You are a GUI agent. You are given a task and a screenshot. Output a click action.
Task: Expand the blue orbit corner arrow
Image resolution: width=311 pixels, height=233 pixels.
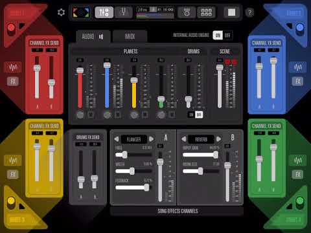point(290,26)
